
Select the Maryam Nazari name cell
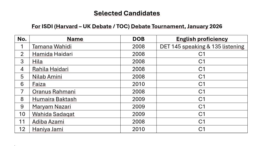(75, 107)
